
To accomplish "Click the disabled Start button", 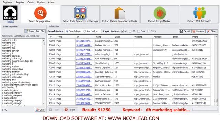I will 55,110.
